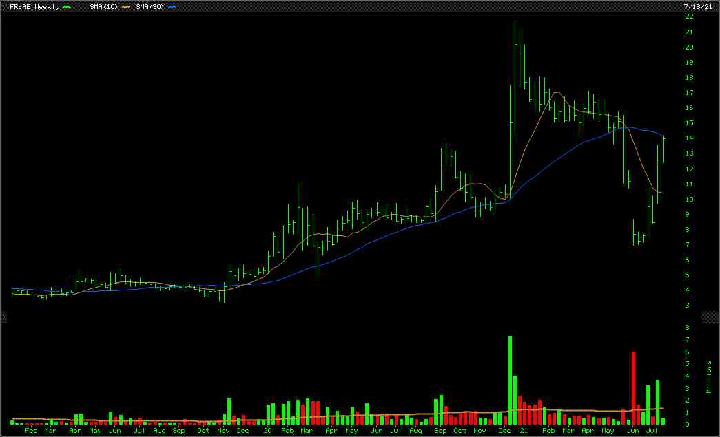Click the highest price bar peaking near 22
The height and width of the screenshot is (437, 720).
515,78
